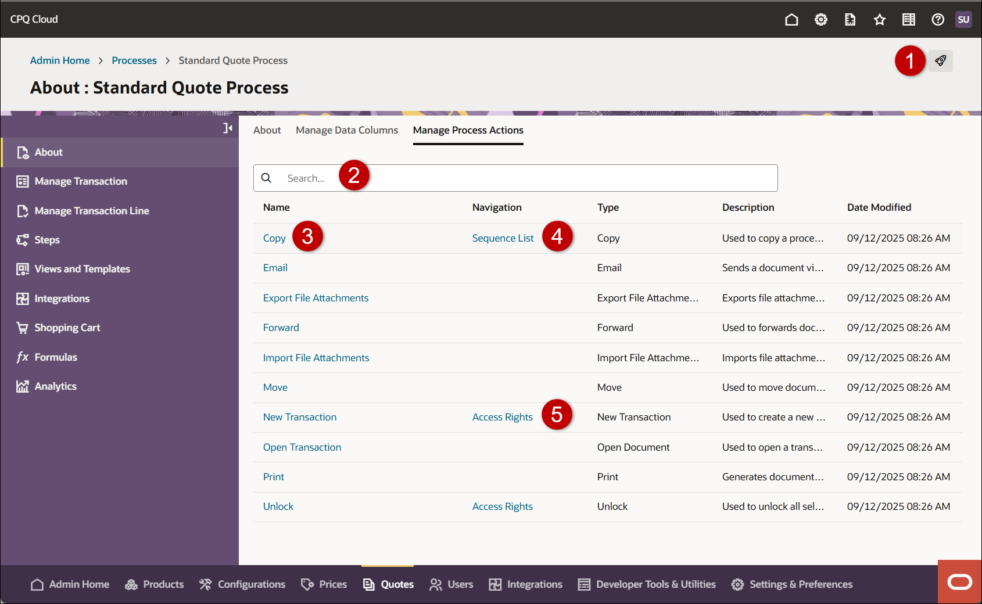This screenshot has width=982, height=604.
Task: Click the document icon in top bar
Action: [850, 20]
